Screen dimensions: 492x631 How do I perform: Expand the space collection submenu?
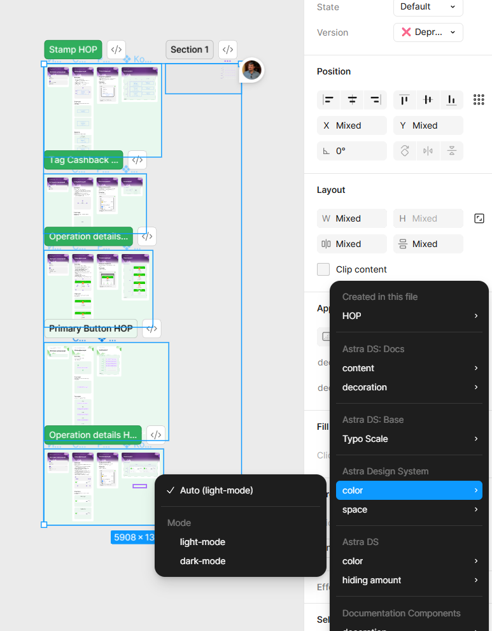tap(409, 509)
